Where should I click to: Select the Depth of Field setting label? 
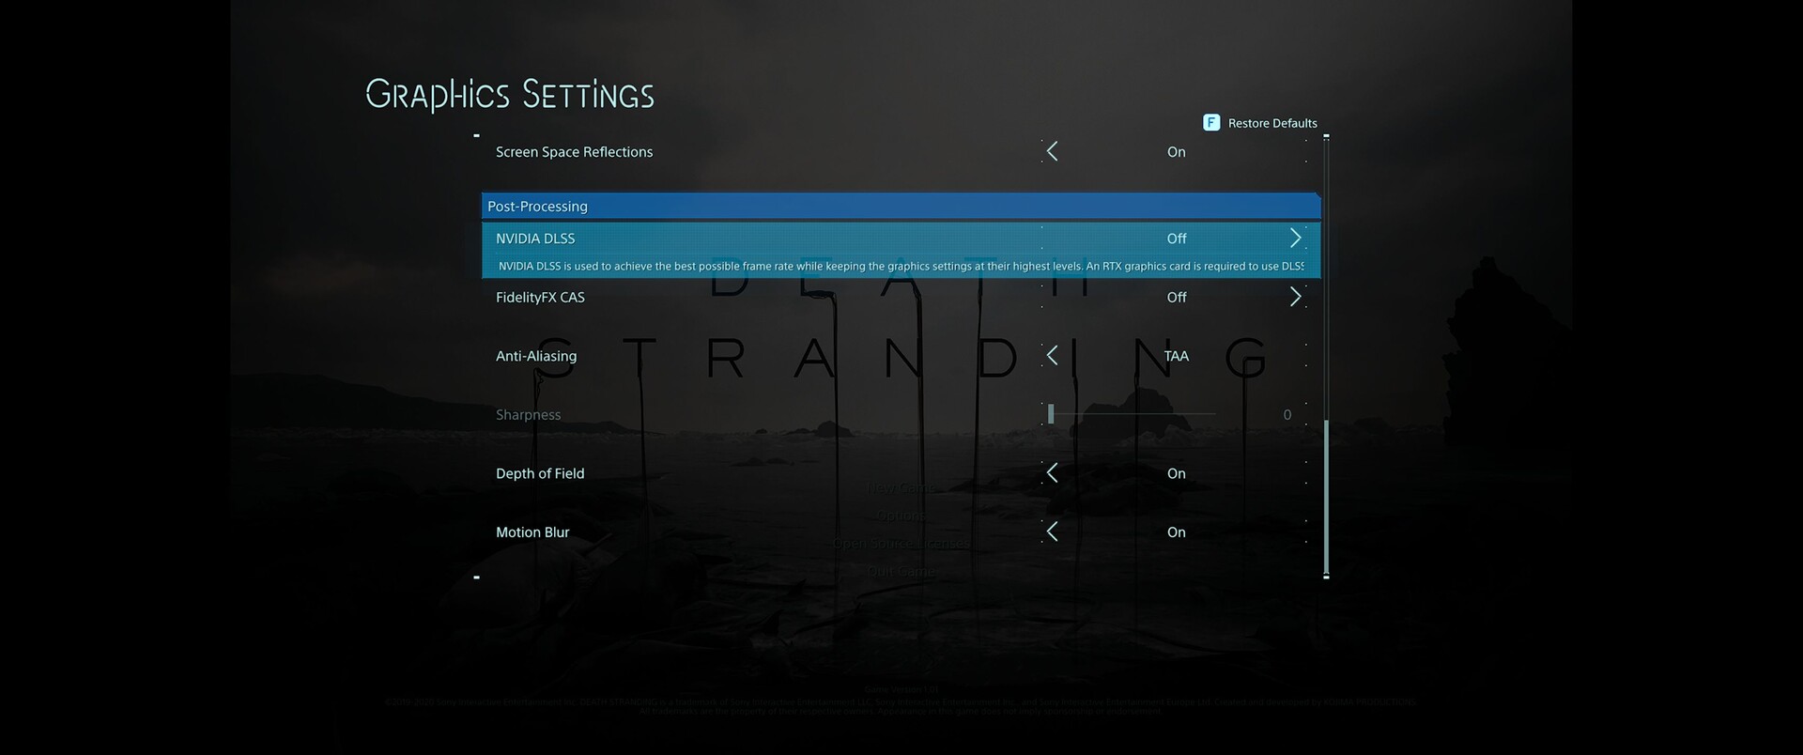point(540,473)
